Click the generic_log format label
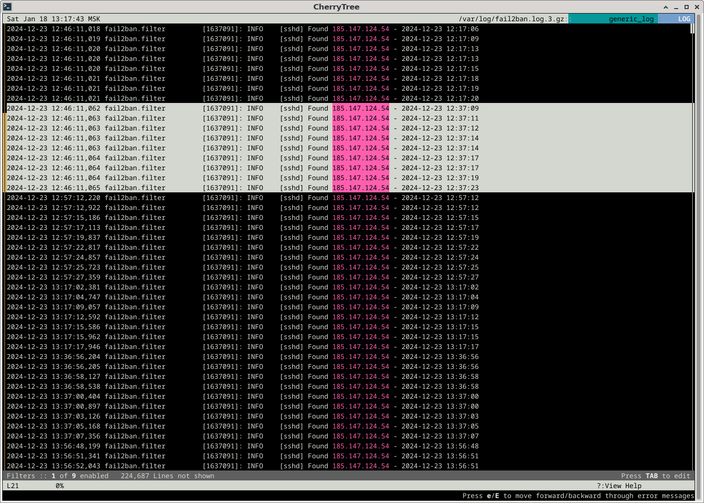The image size is (704, 503). pyautogui.click(x=631, y=19)
